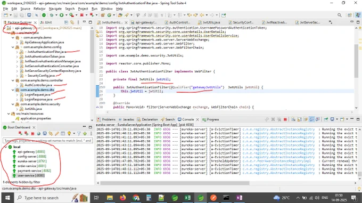Open the Navigate menu
The width and height of the screenshot is (362, 203).
click(x=55, y=9)
